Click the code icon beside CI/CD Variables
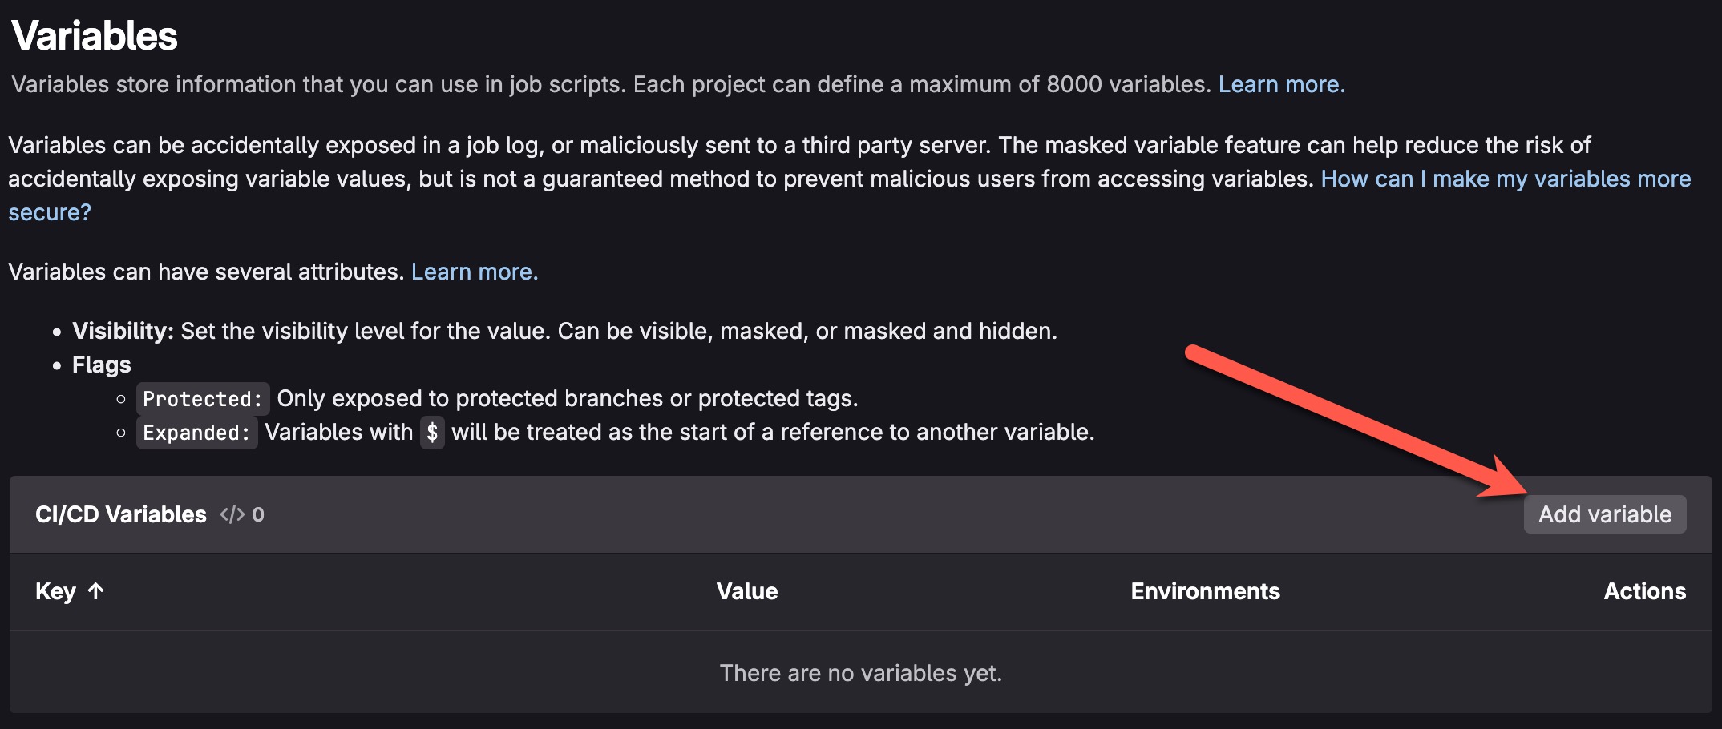 pos(232,514)
